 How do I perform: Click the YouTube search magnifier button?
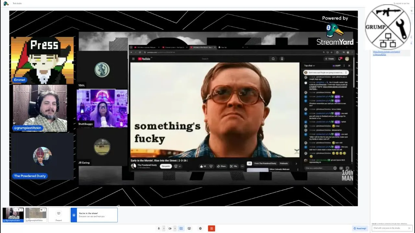tap(273, 59)
